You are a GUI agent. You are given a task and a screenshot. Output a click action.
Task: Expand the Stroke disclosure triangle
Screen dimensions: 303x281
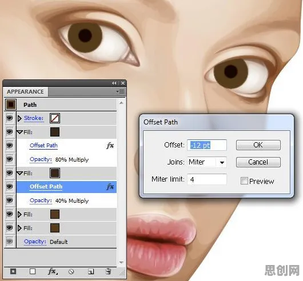click(x=19, y=118)
